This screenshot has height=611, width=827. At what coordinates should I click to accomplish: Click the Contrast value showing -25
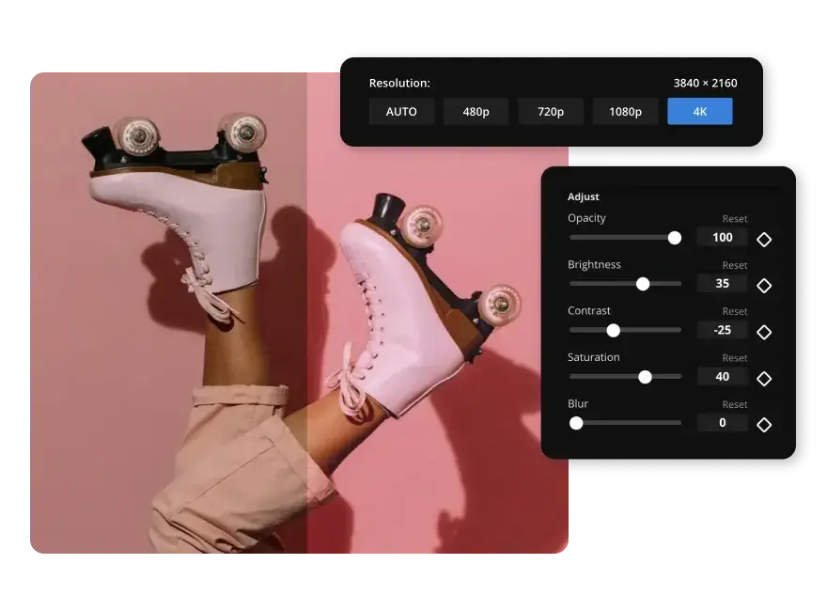coord(722,330)
